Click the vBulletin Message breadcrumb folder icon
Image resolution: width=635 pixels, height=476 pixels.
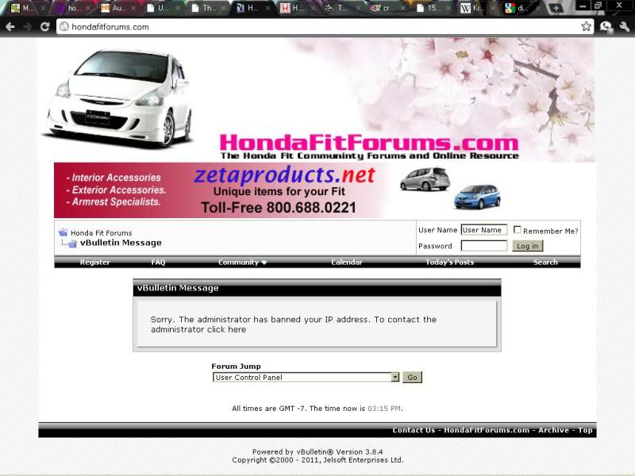pos(72,244)
